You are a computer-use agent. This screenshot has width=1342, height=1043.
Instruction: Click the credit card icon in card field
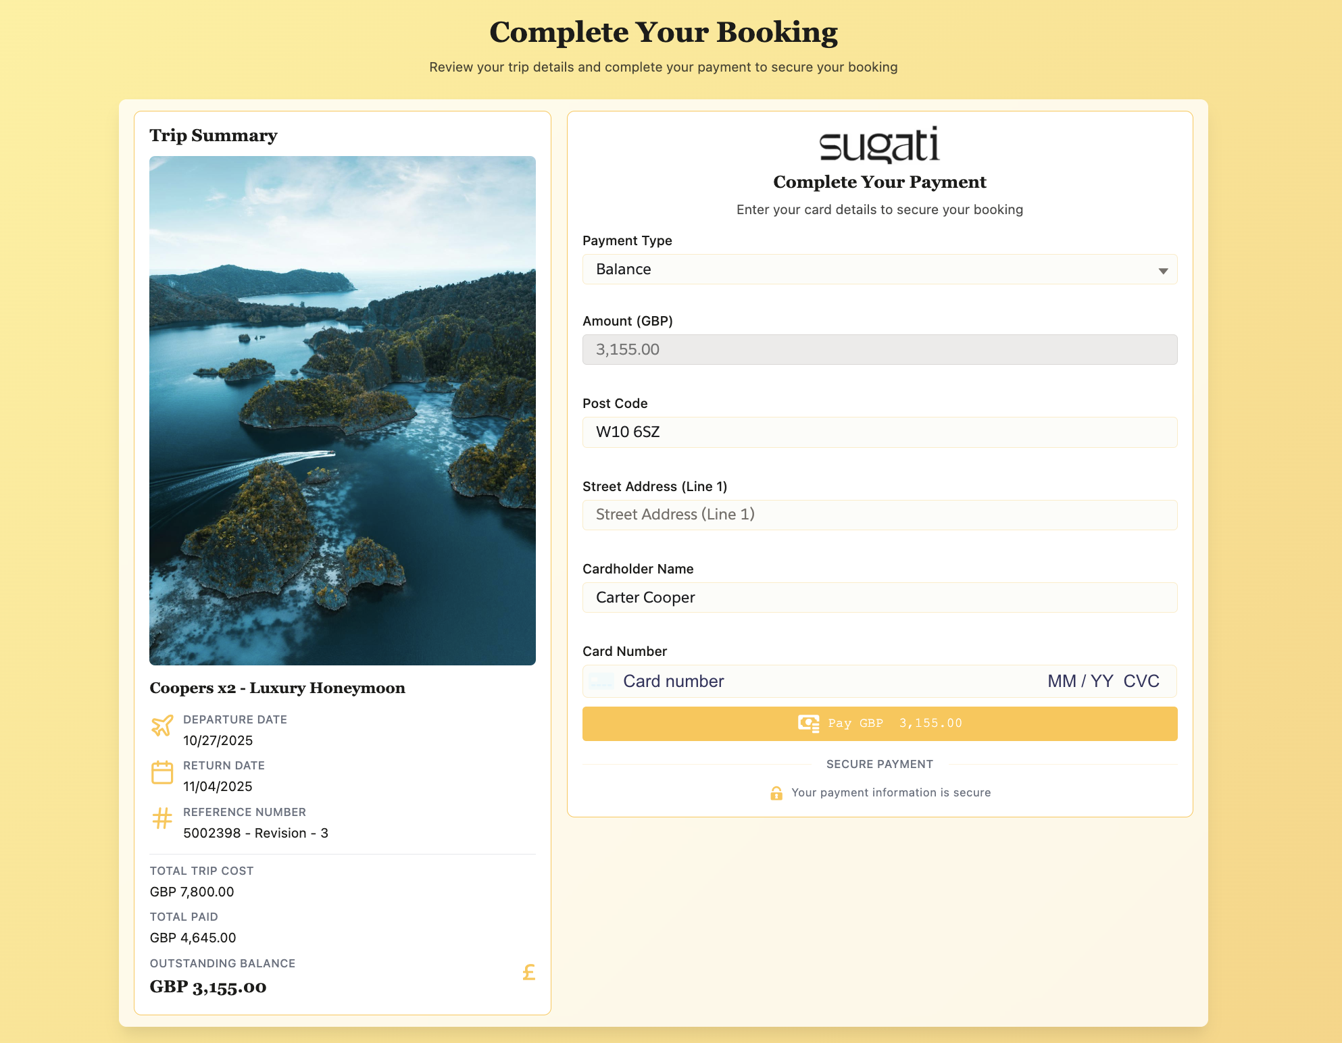601,681
